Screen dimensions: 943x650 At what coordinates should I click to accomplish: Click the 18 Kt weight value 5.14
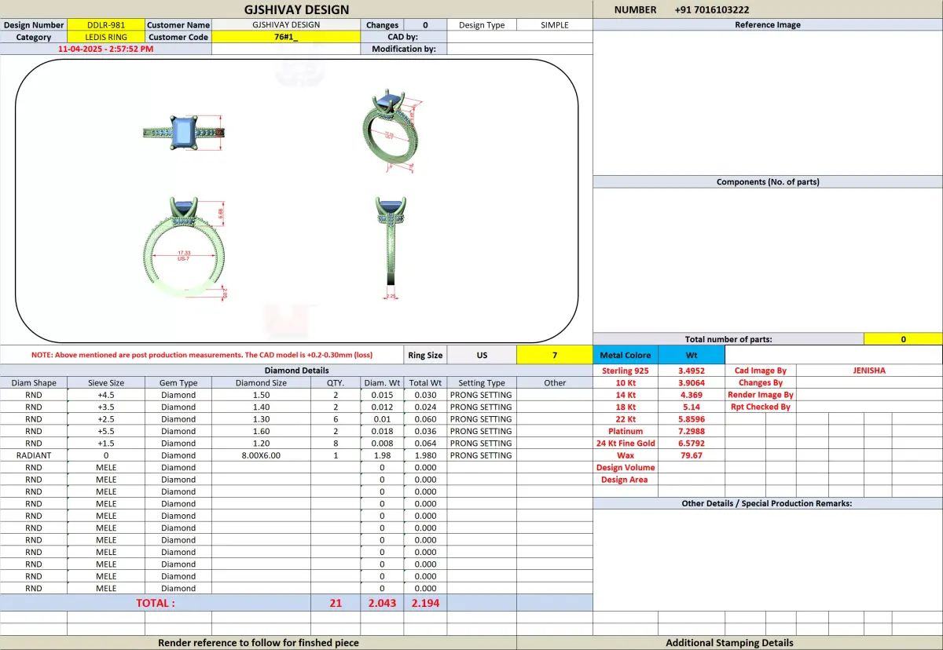pos(692,407)
